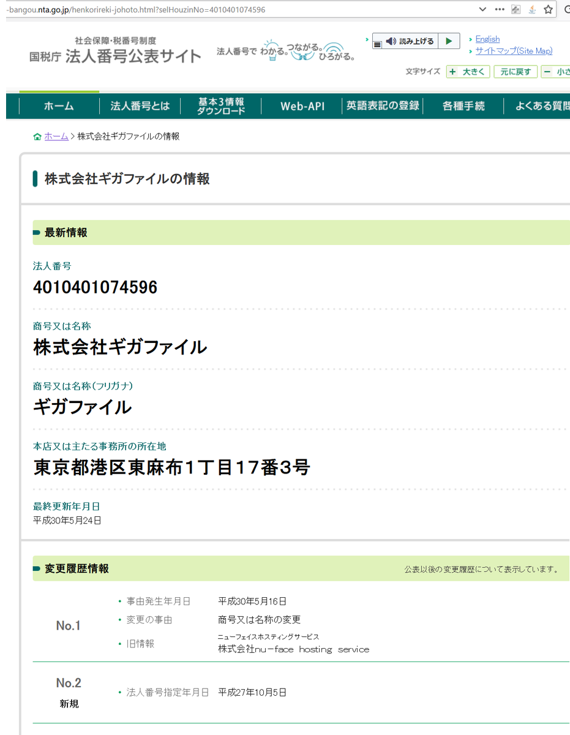Image resolution: width=570 pixels, height=735 pixels.
Task: Click the browser address bar URL
Action: pos(135,10)
